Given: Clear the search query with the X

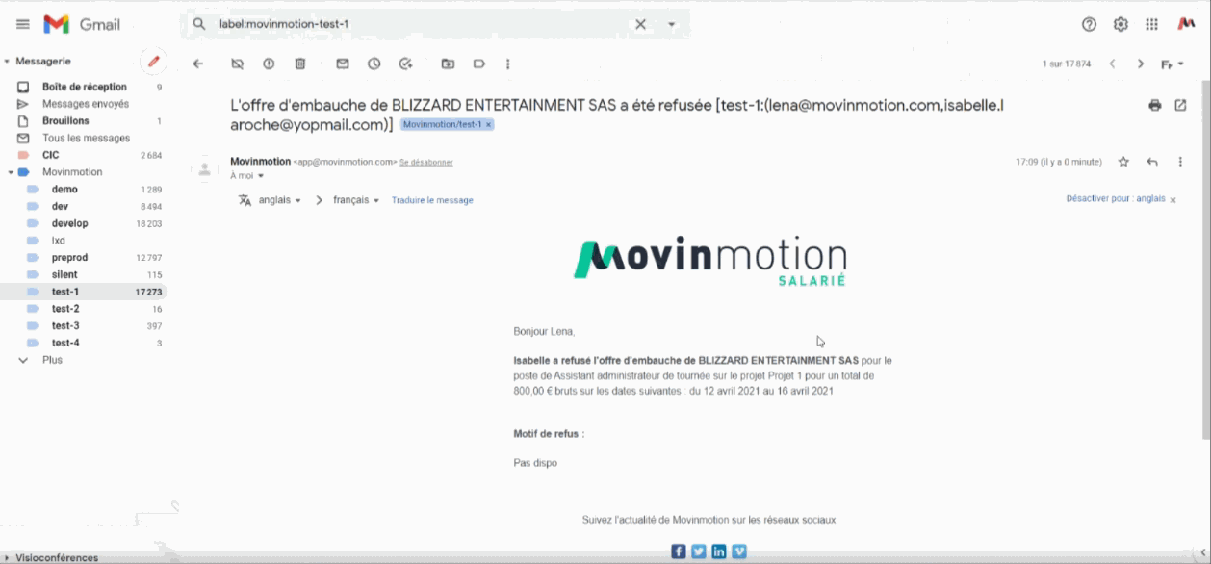Looking at the screenshot, I should [640, 24].
